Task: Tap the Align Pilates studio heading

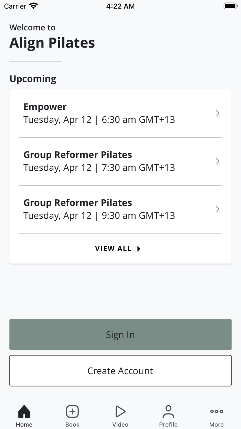Action: pyautogui.click(x=52, y=42)
